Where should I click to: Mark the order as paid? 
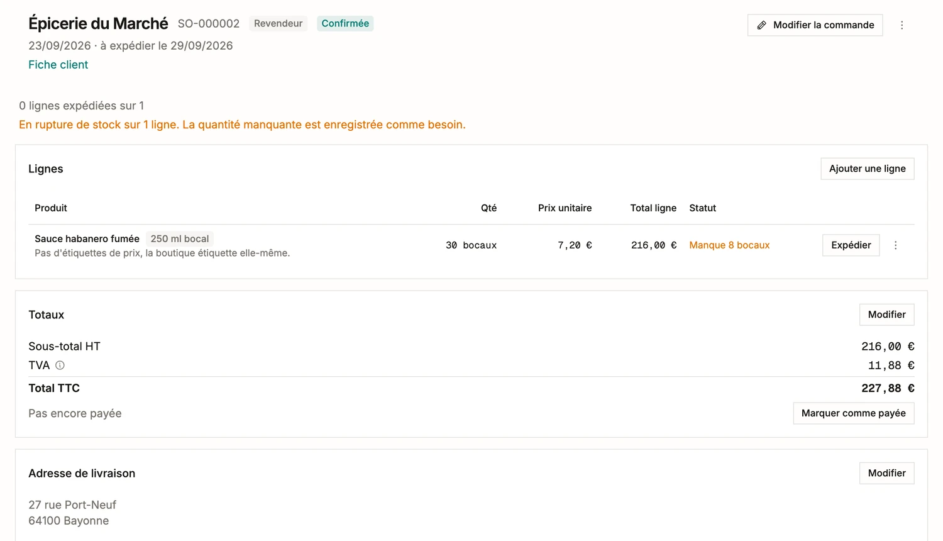click(x=853, y=413)
